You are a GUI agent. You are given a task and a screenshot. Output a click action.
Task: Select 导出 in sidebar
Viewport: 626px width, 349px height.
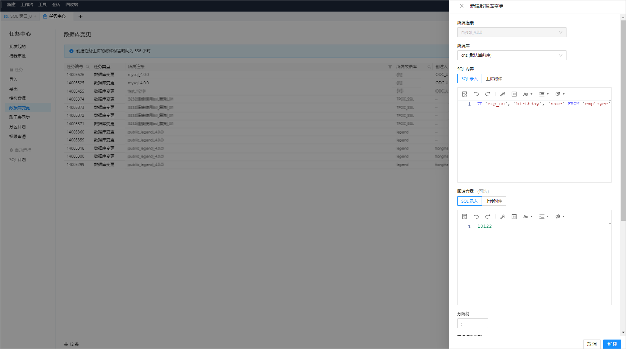coord(13,89)
